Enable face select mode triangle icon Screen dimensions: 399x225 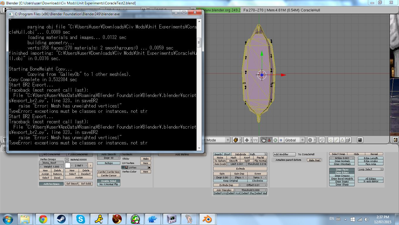(342, 140)
